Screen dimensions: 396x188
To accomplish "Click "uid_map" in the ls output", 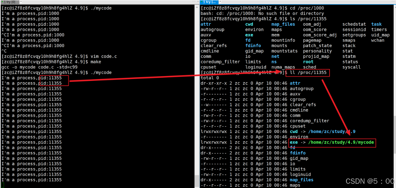I will coord(380,35).
